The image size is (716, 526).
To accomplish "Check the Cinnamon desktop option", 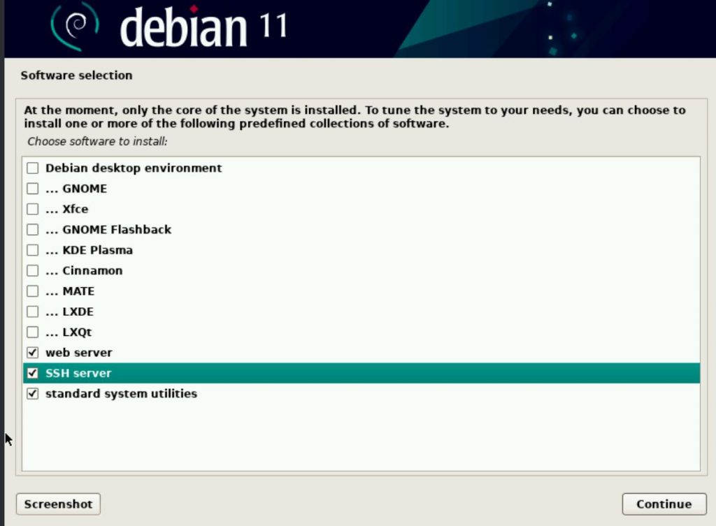I will click(x=31, y=270).
